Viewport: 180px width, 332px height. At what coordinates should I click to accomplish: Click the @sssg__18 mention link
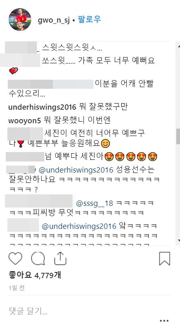94,203
